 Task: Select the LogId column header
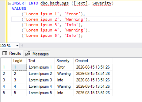pos(19,61)
